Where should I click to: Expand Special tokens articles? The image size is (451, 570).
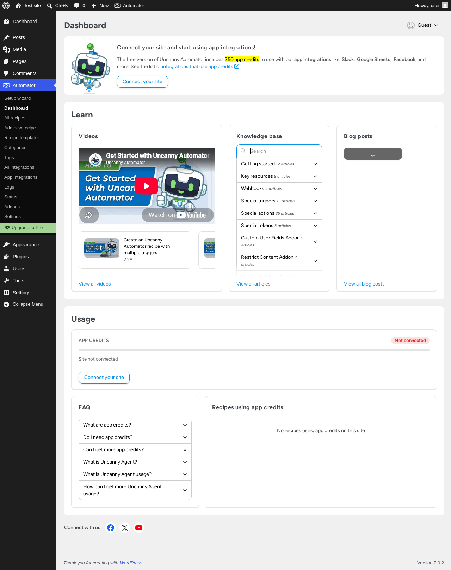[279, 226]
